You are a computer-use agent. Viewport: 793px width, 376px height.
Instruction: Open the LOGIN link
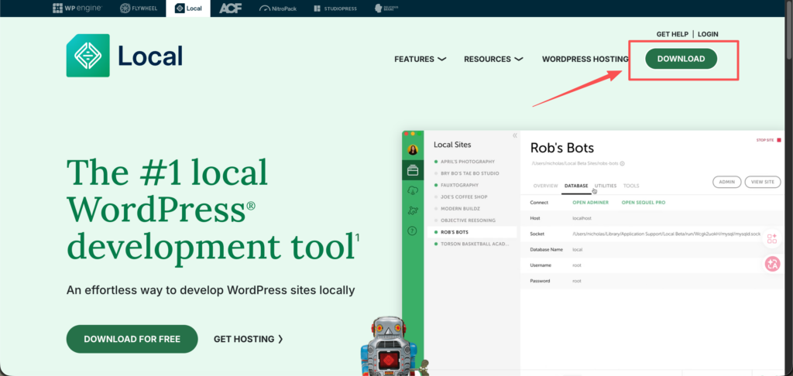708,34
